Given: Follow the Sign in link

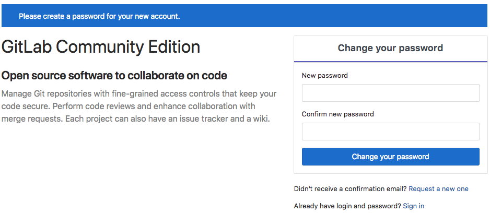Looking at the screenshot, I should (x=413, y=206).
